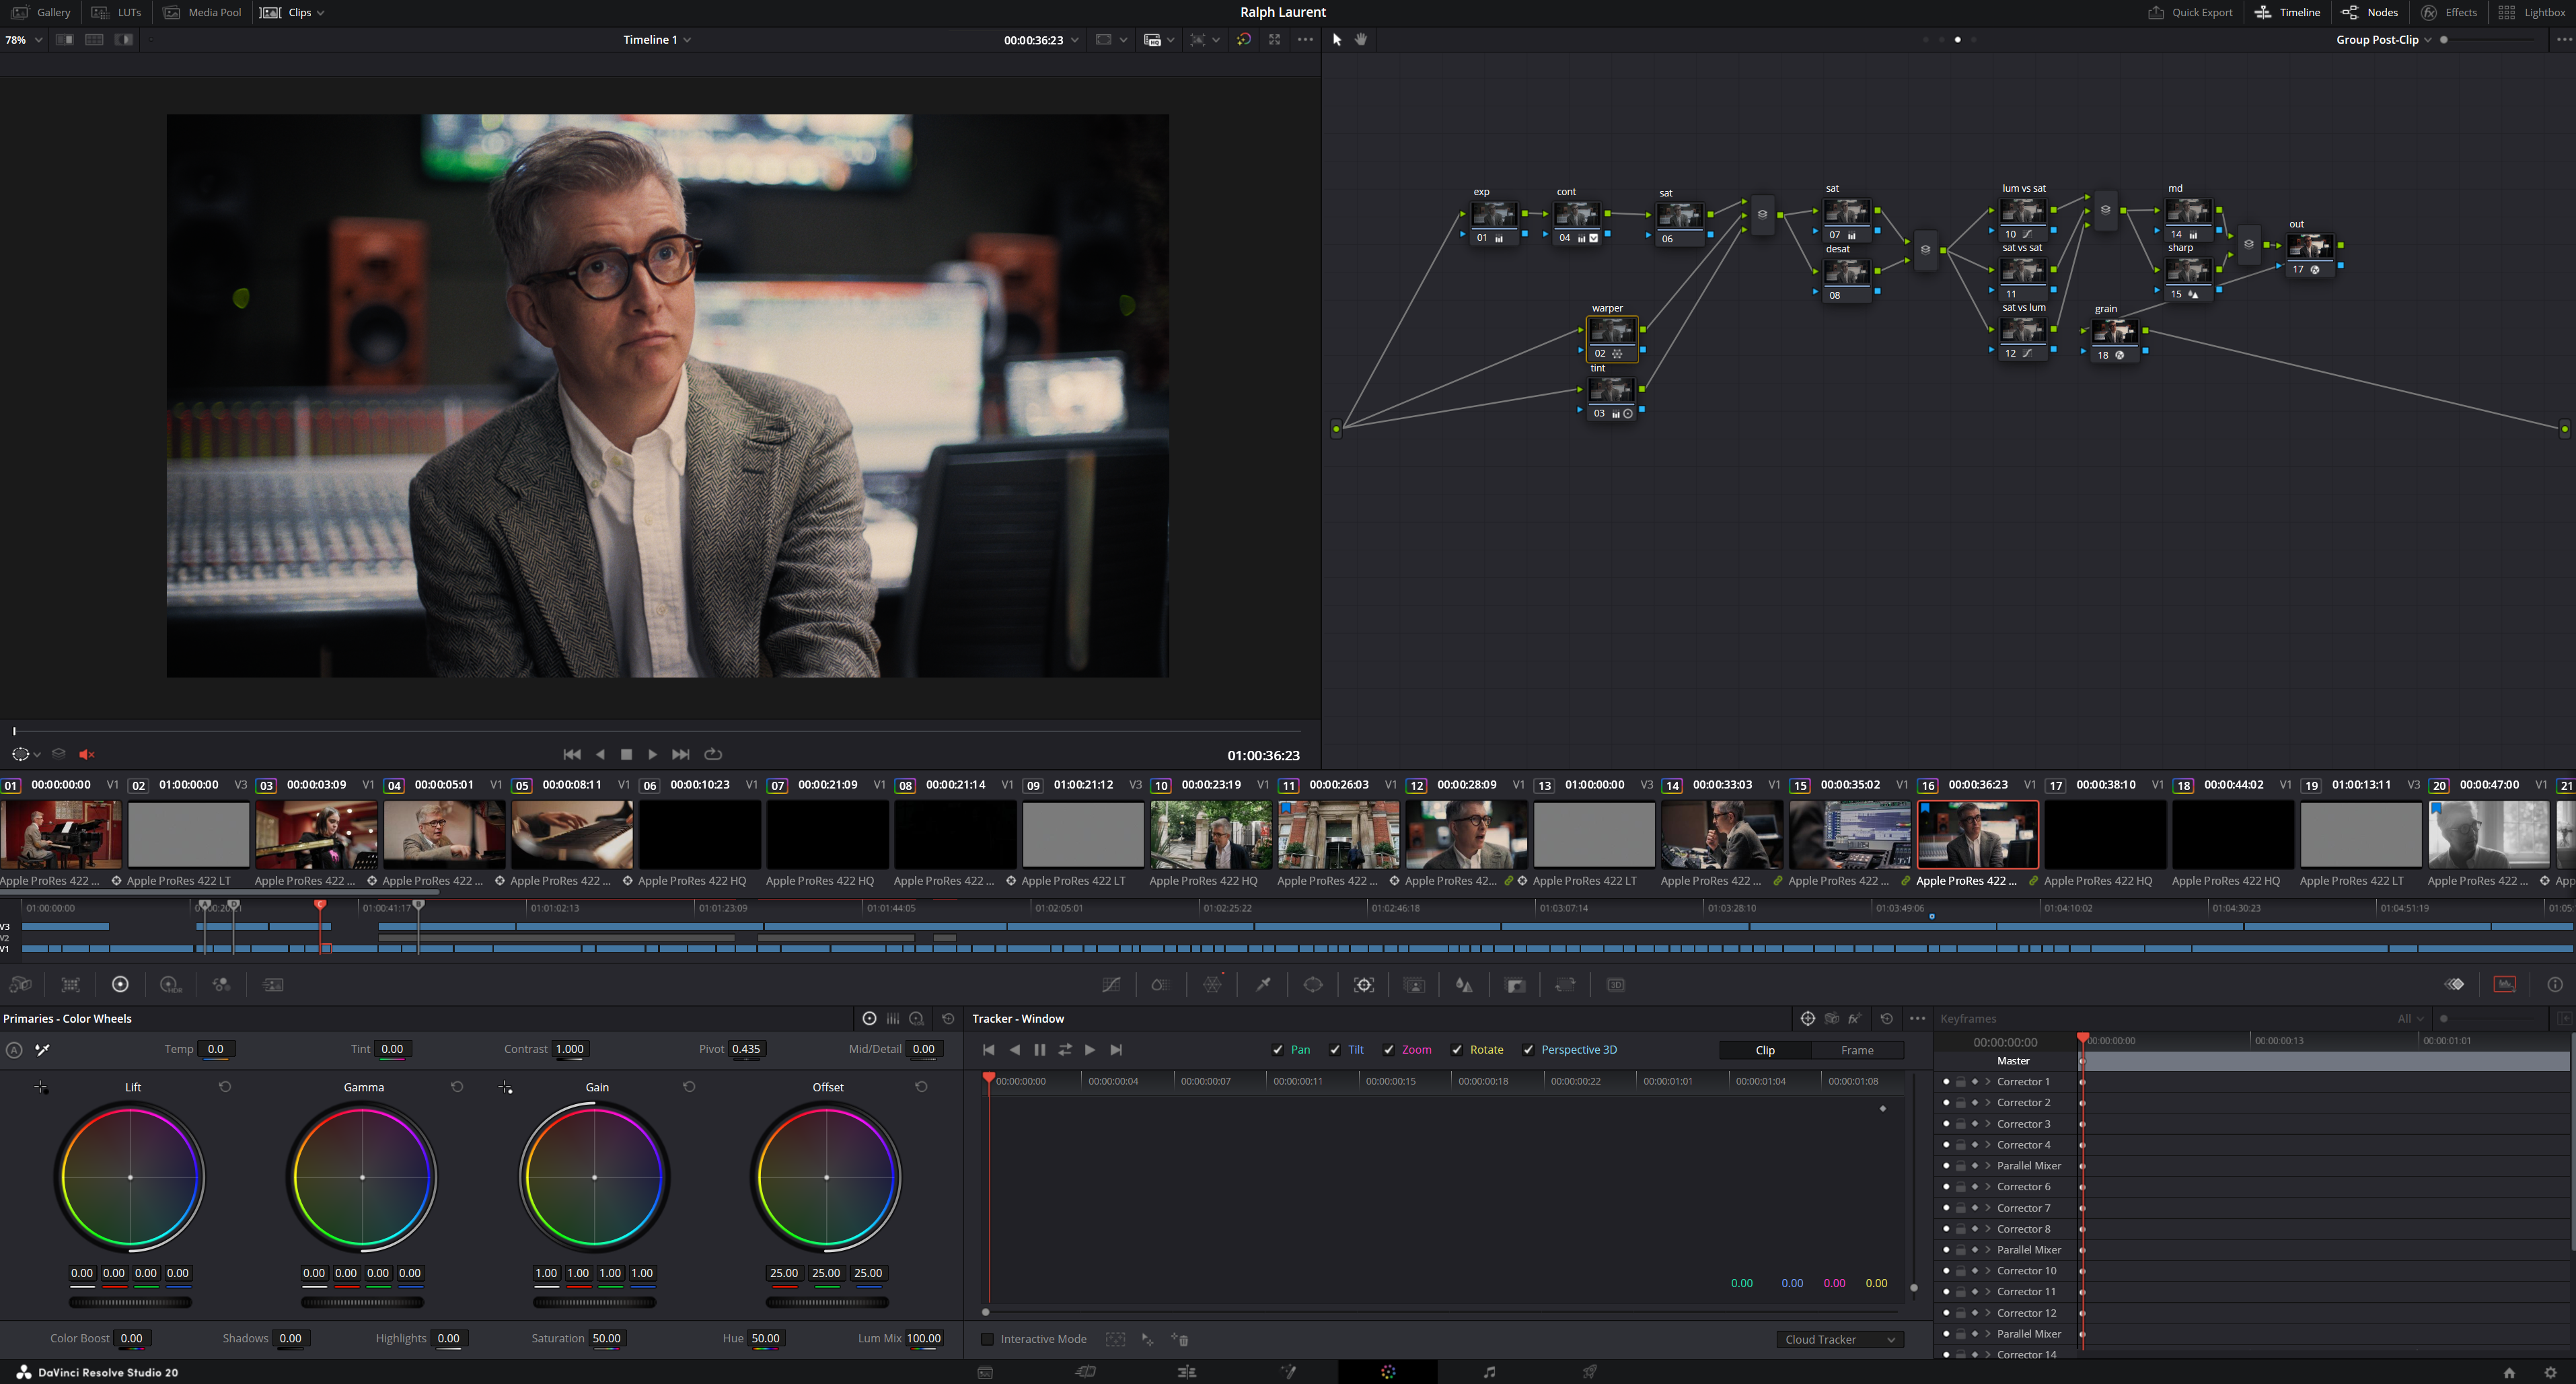Viewport: 2576px width, 1384px height.
Task: Enable the Perspective 3D tracking option
Action: tap(1529, 1049)
